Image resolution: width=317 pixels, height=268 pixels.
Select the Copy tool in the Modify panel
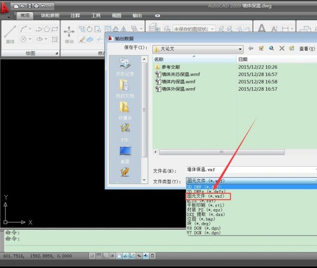click(82, 29)
